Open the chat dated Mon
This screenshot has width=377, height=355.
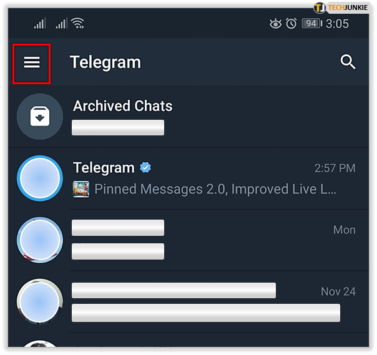click(x=188, y=240)
